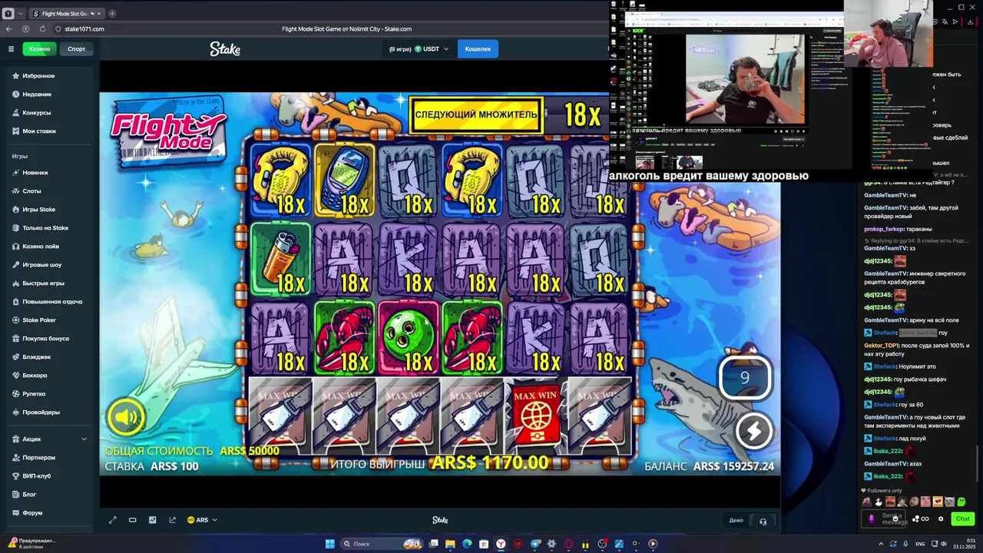Open the Кошелек wallet button
The image size is (983, 553).
[478, 49]
